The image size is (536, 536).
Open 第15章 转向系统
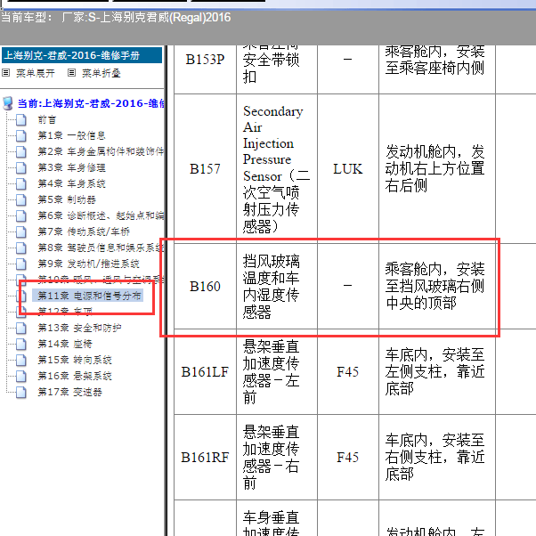tap(75, 360)
